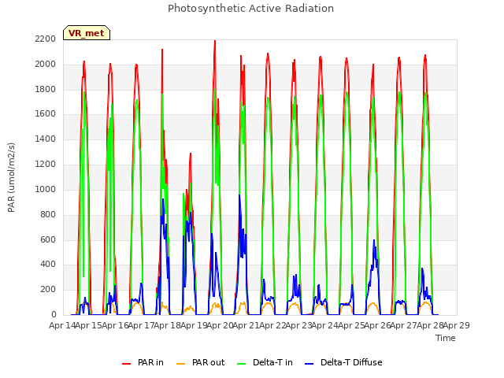Image resolution: width=504 pixels, height=378 pixels.
Task: Click the Apr 29 x-axis tick label
Action: click(457, 325)
